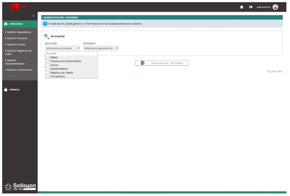The image size is (290, 196).
Task: Click the sidebar pin icon
Action: click(33, 16)
